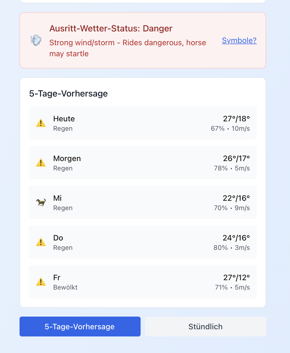Click the warning triangle icon for Heute

[41, 123]
